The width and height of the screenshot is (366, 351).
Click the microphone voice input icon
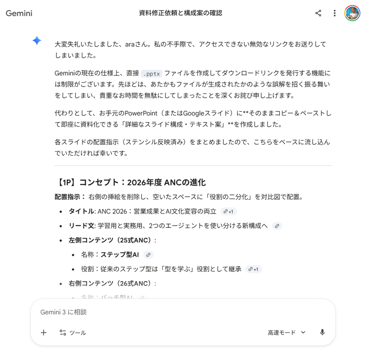tap(322, 332)
